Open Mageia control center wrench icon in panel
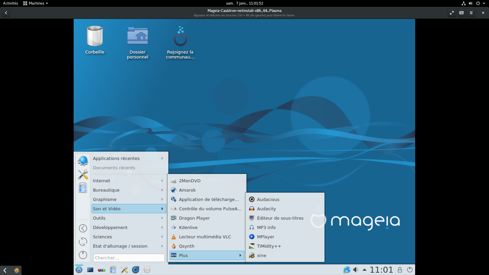Image resolution: width=489 pixels, height=275 pixels. click(x=124, y=270)
